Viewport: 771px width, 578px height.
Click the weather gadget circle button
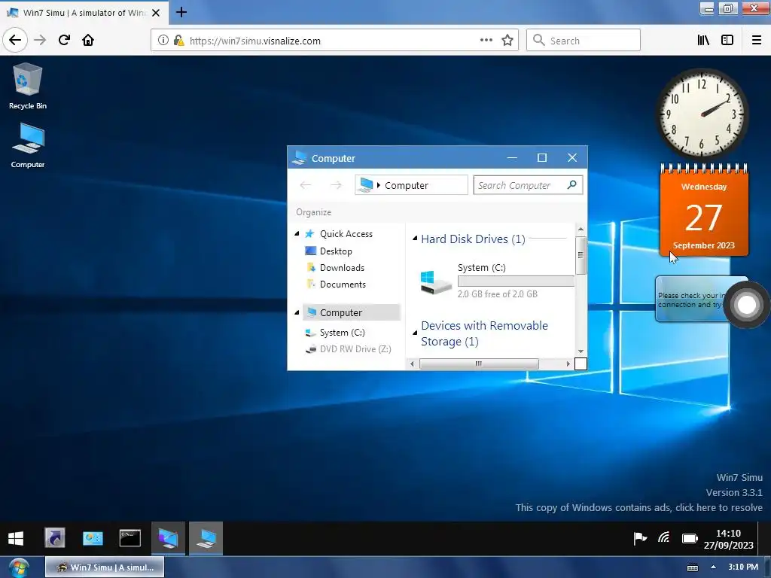[x=747, y=305]
